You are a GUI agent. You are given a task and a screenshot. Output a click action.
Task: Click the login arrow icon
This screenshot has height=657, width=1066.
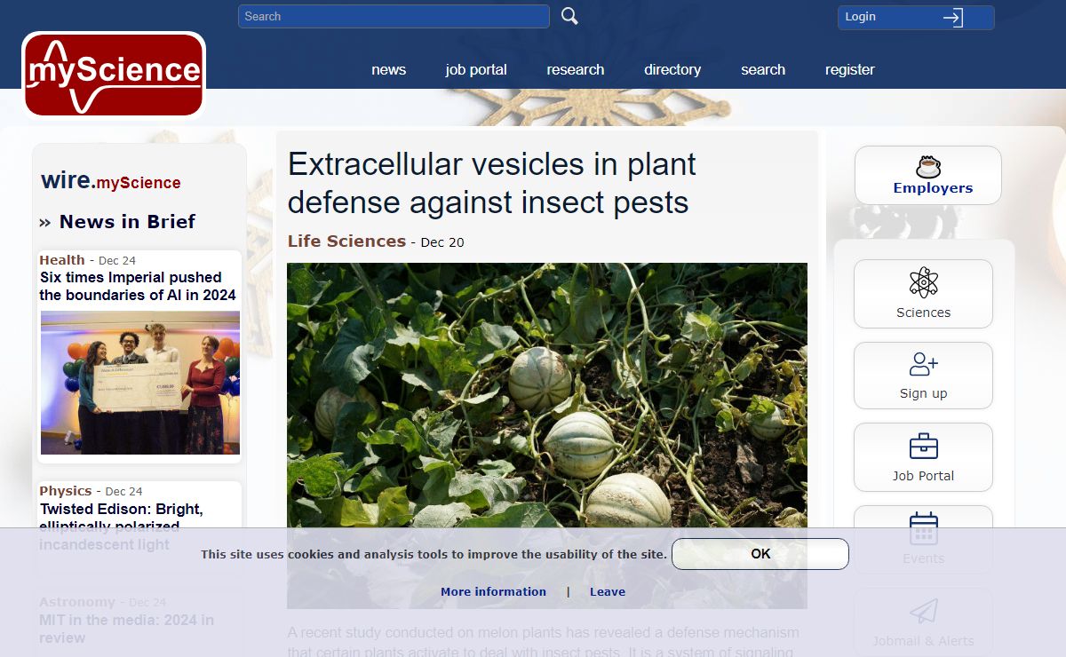click(953, 17)
